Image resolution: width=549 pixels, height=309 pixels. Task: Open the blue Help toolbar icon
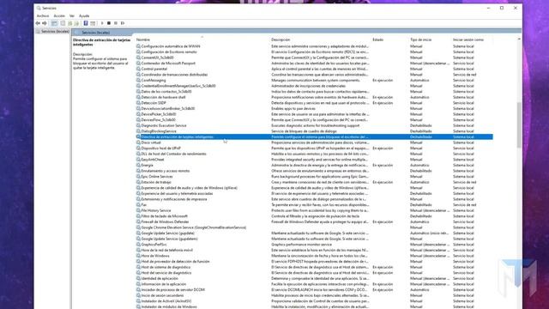coord(86,23)
